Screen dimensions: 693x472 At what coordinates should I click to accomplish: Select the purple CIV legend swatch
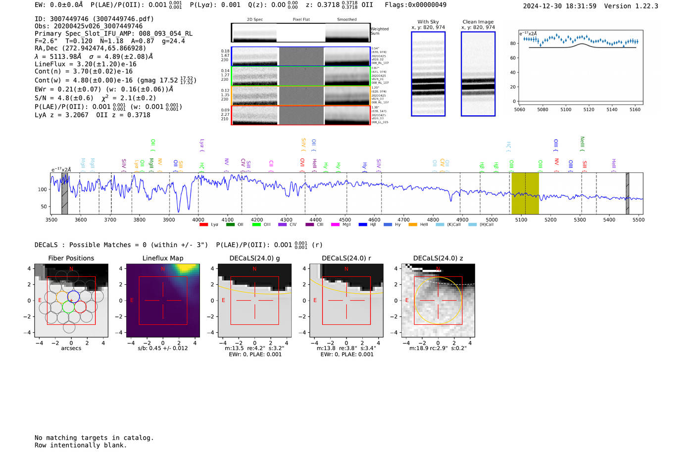283,225
